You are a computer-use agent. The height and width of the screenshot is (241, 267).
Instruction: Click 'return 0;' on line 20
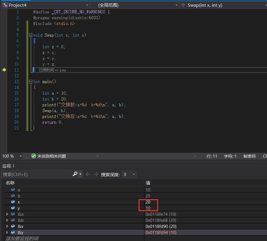53,122
